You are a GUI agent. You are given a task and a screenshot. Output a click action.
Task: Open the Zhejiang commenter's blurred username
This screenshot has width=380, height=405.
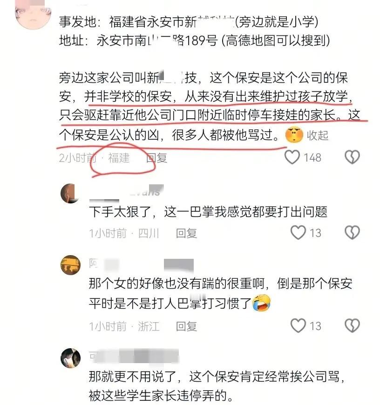coord(141,265)
